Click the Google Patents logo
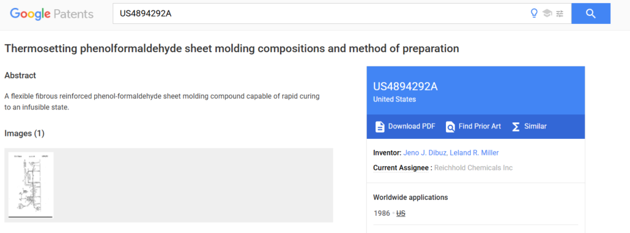Image resolution: width=630 pixels, height=233 pixels. click(52, 14)
